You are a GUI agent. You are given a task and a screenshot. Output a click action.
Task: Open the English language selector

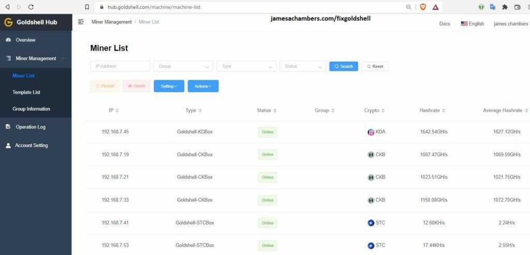(473, 24)
